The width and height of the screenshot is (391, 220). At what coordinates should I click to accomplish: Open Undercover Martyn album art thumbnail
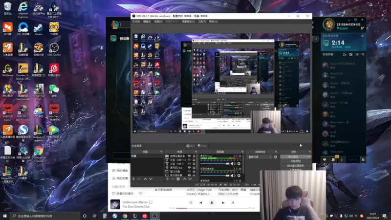coord(115,204)
